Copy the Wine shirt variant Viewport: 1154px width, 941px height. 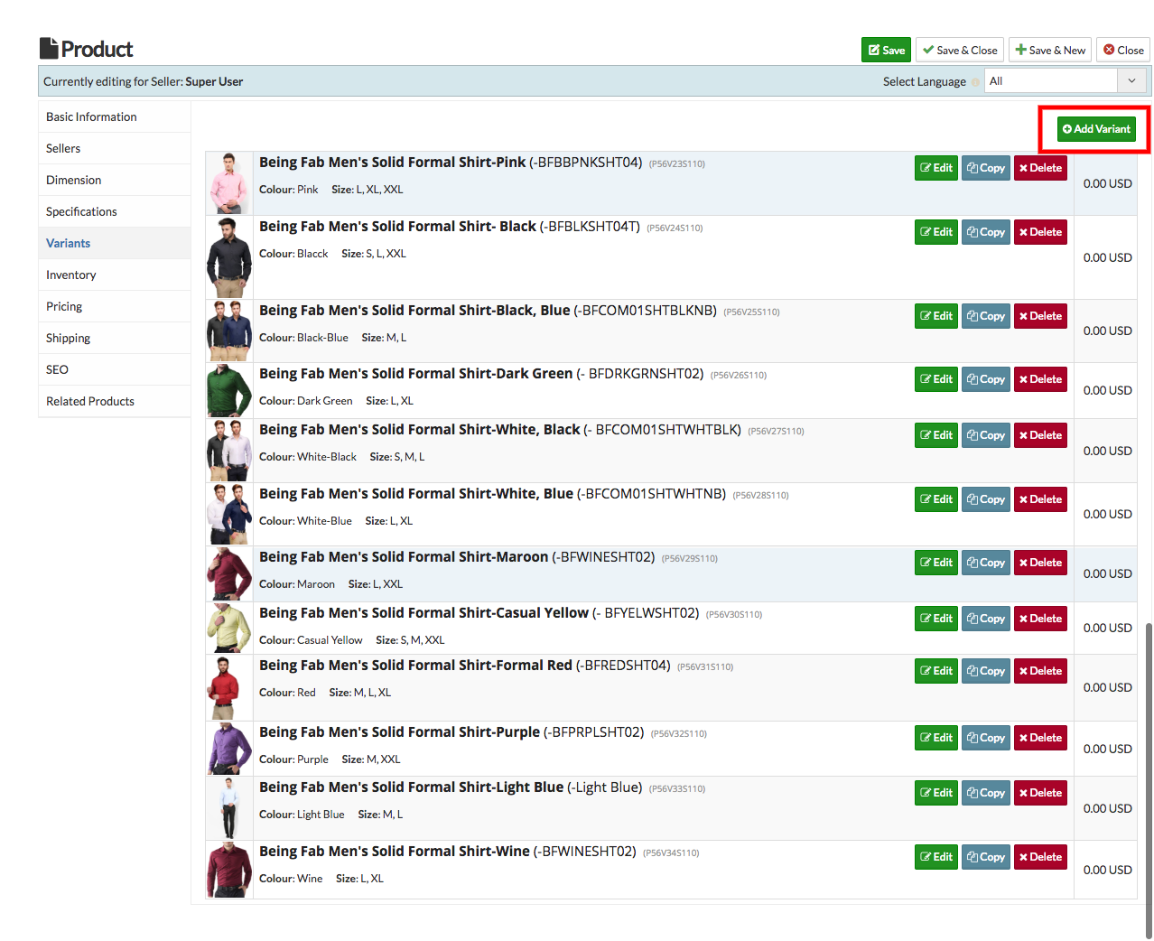click(986, 857)
